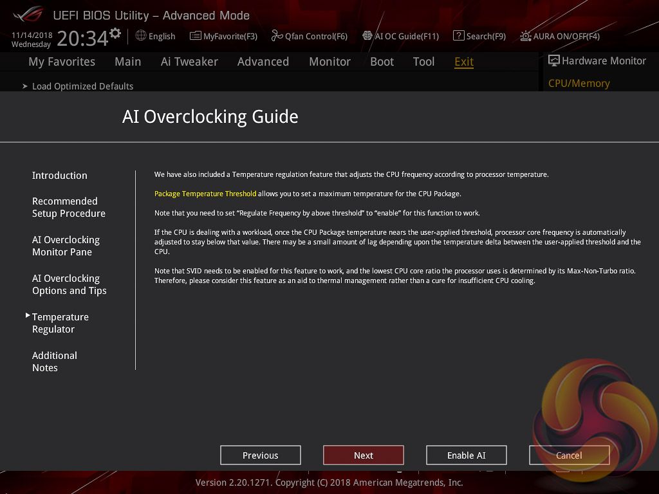Image resolution: width=659 pixels, height=494 pixels.
Task: Open the Advanced tab
Action: [x=263, y=62]
